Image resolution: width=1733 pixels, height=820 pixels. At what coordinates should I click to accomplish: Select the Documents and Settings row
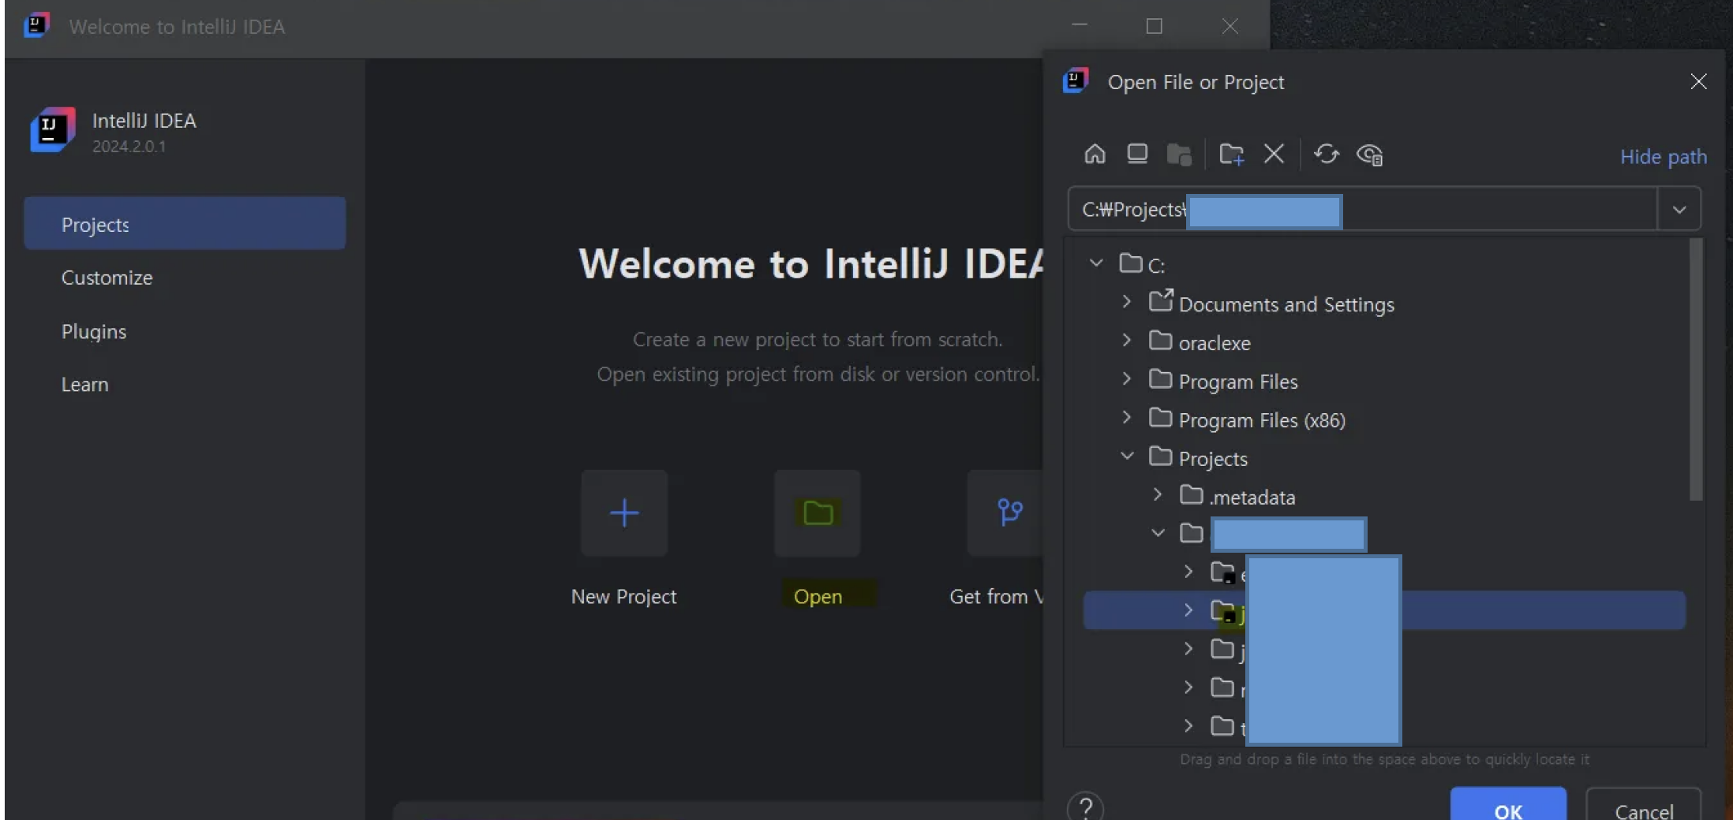1385,304
